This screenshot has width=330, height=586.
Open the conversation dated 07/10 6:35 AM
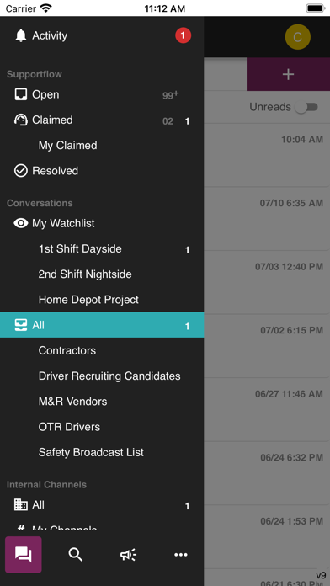click(267, 219)
